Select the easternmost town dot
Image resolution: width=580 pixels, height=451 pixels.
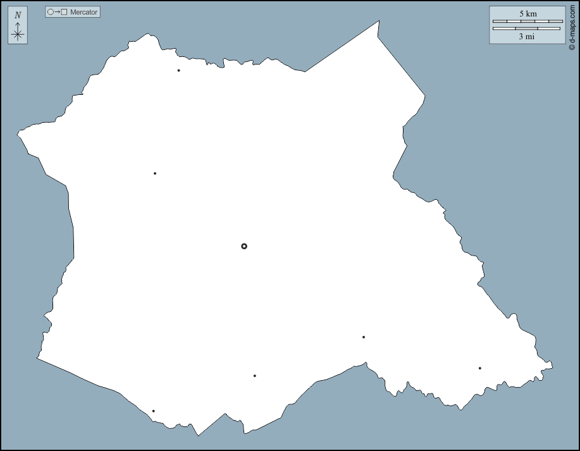(480, 368)
